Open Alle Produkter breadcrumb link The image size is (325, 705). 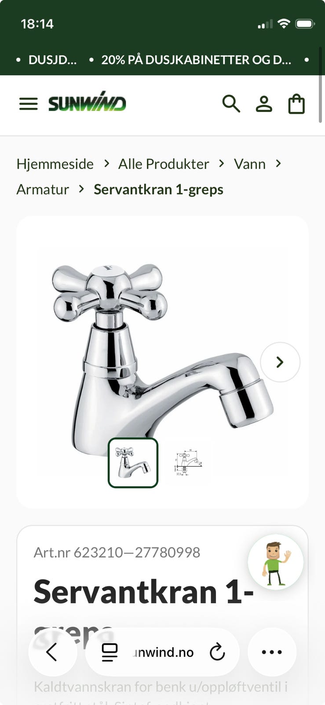164,164
